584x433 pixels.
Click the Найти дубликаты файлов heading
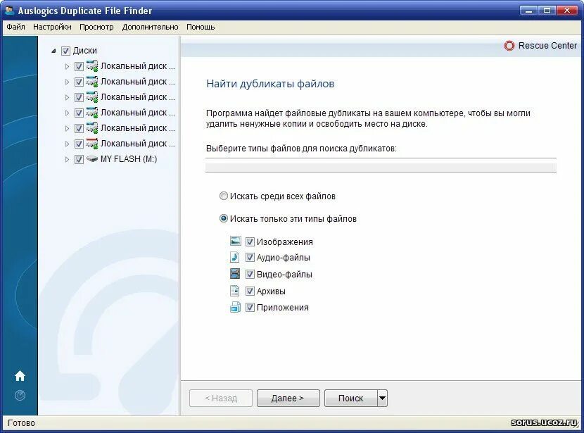[x=270, y=84]
